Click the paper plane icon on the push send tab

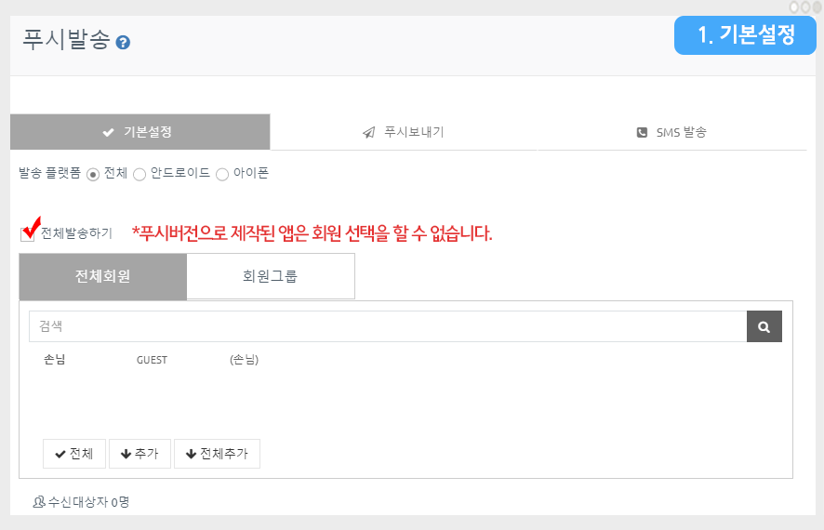368,132
